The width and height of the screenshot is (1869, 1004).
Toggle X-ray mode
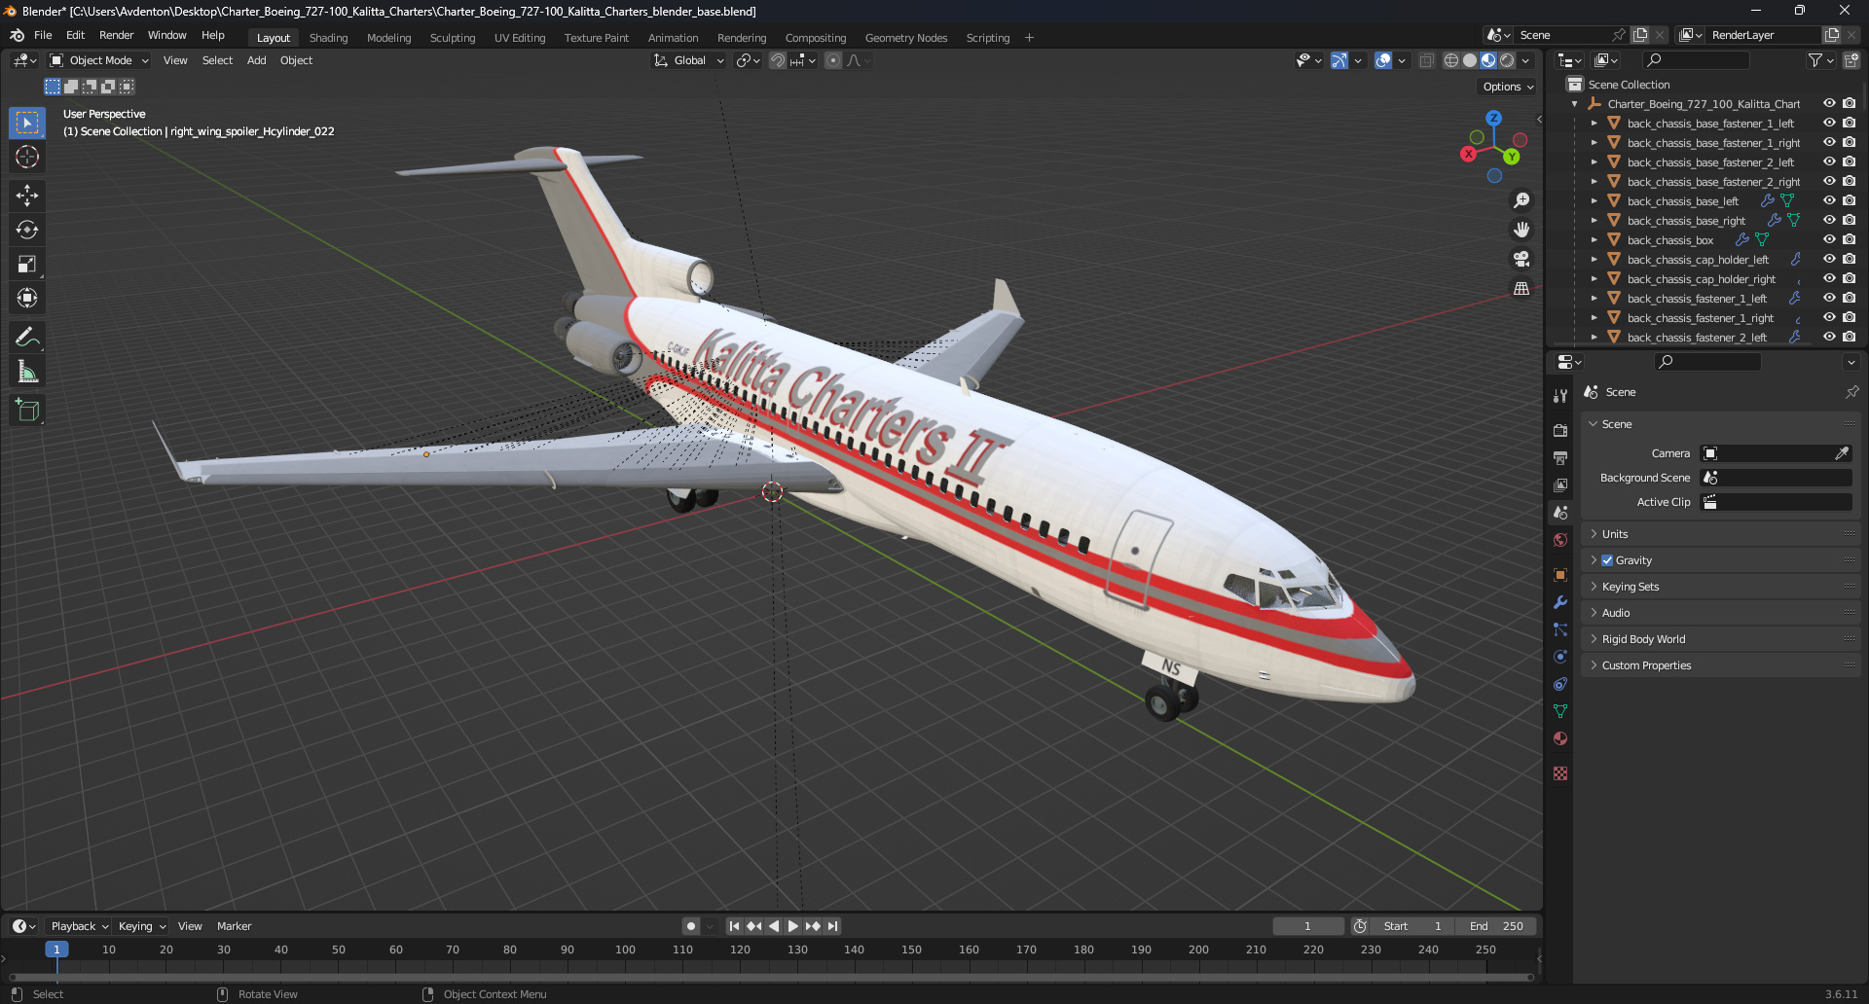coord(1427,60)
